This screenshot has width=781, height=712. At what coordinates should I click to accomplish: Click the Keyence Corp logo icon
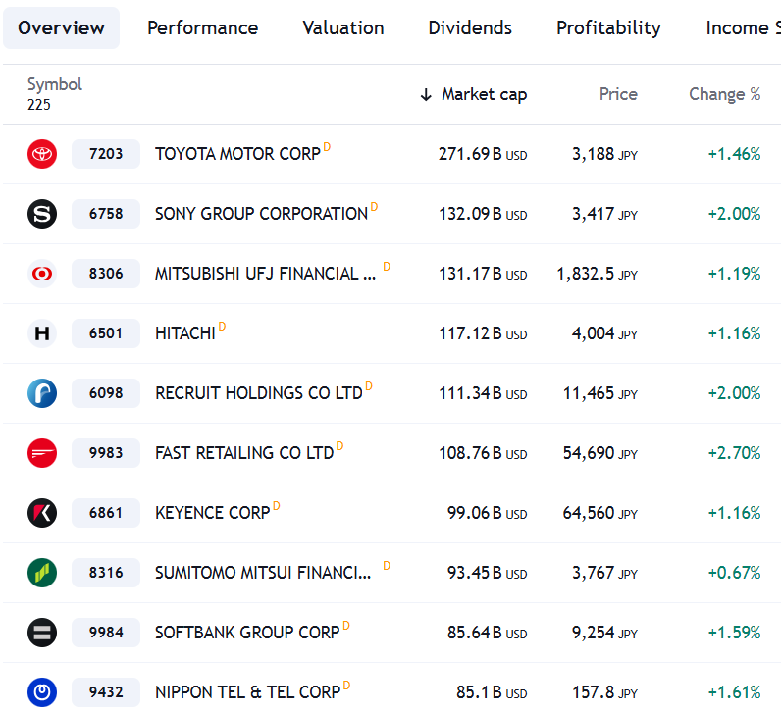pyautogui.click(x=42, y=513)
